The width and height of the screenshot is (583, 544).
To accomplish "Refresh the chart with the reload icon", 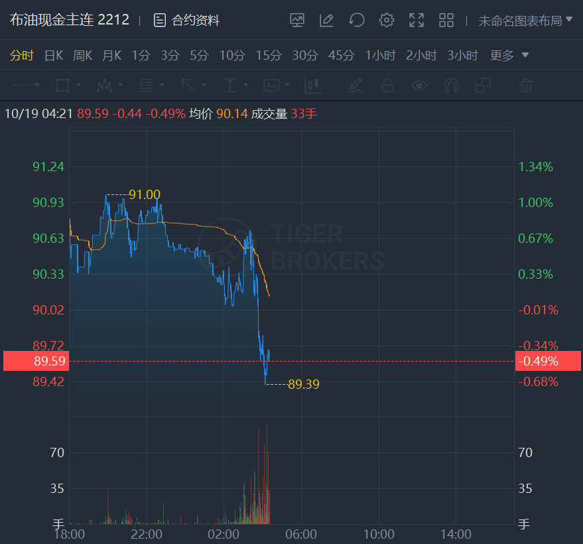I will pyautogui.click(x=357, y=21).
